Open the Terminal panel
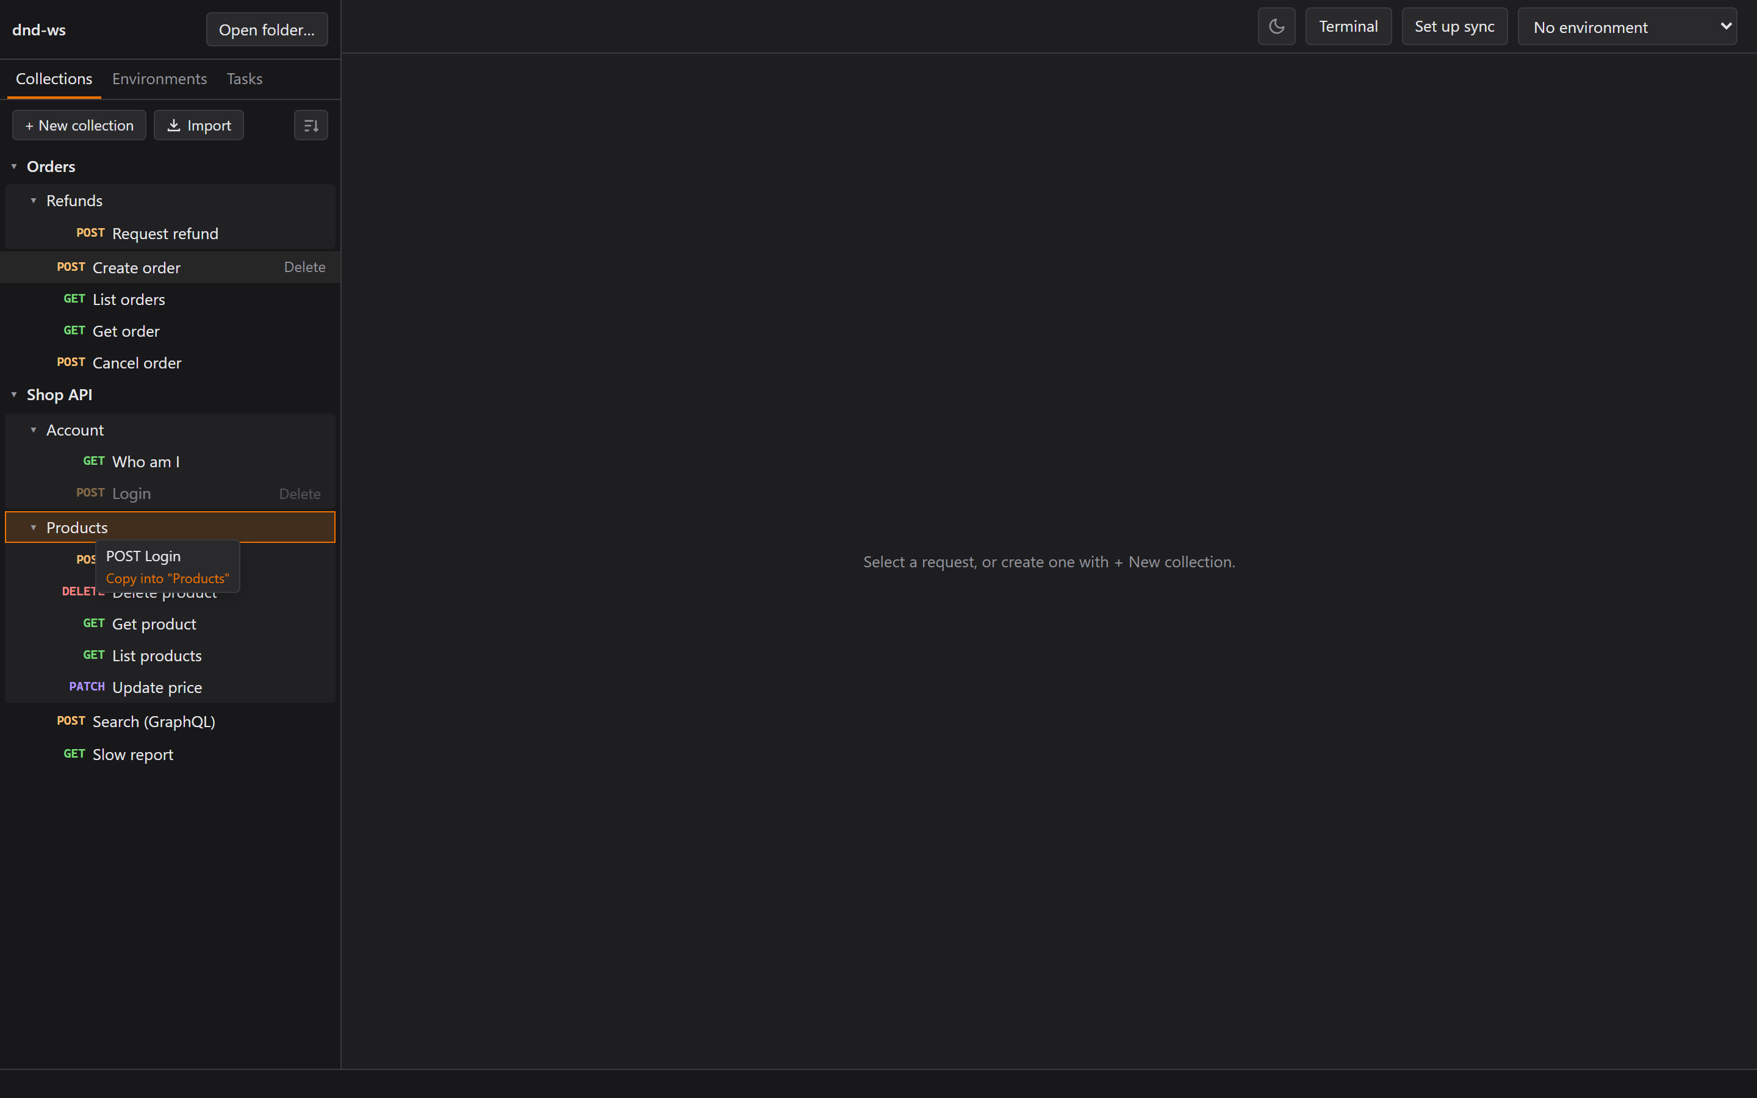Screen dimensions: 1757x1098 (x=1348, y=27)
